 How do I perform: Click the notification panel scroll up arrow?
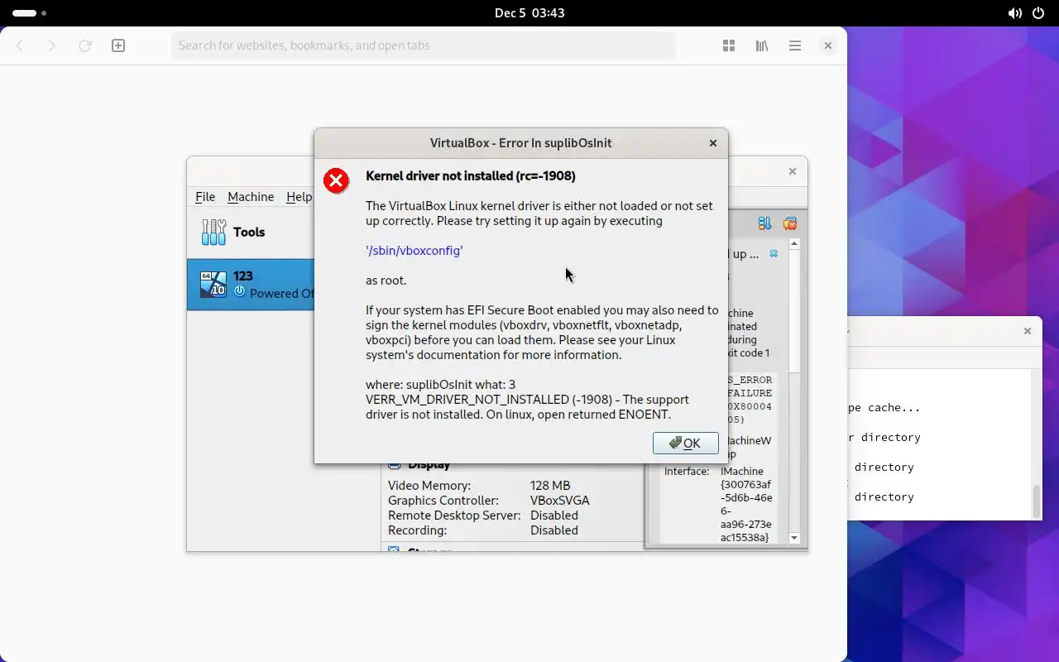[x=794, y=244]
